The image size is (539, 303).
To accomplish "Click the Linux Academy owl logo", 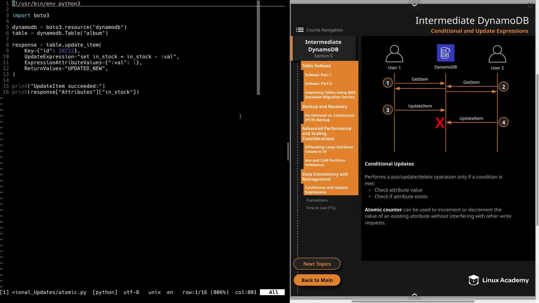I will coord(474,280).
